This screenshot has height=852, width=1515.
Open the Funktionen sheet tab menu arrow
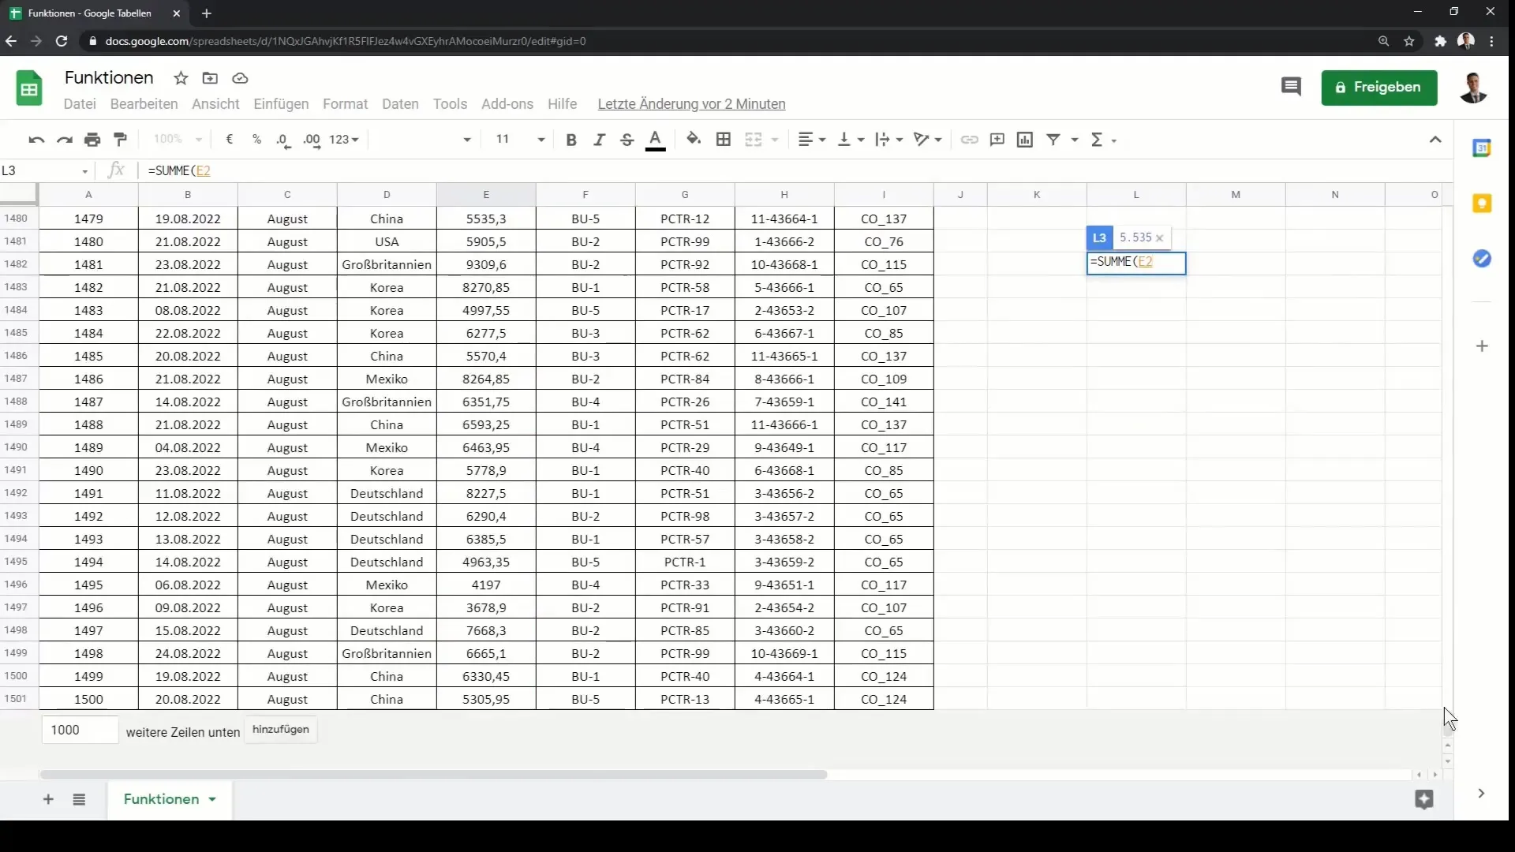(x=212, y=800)
